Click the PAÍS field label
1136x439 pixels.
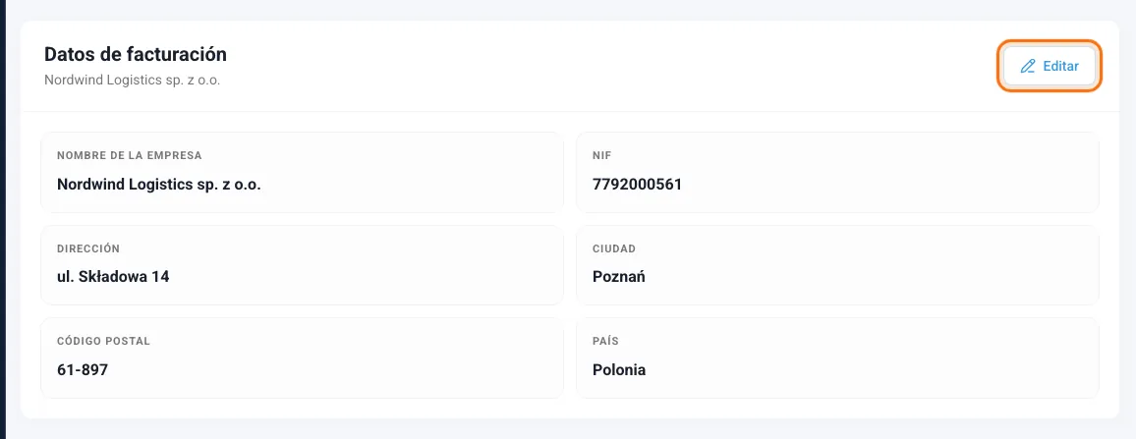[605, 341]
